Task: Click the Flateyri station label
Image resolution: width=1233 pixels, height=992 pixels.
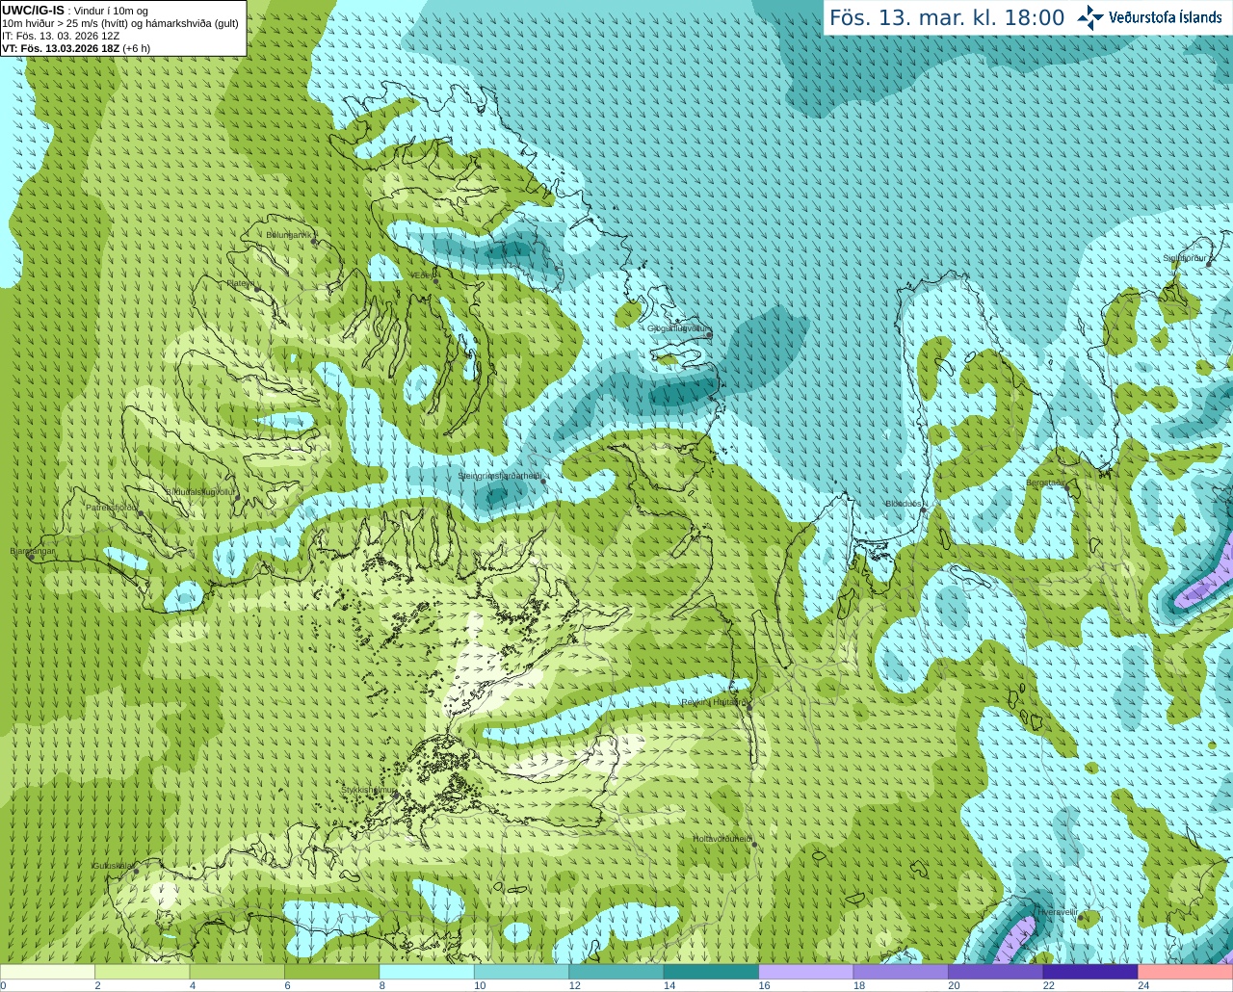Action: 241,283
